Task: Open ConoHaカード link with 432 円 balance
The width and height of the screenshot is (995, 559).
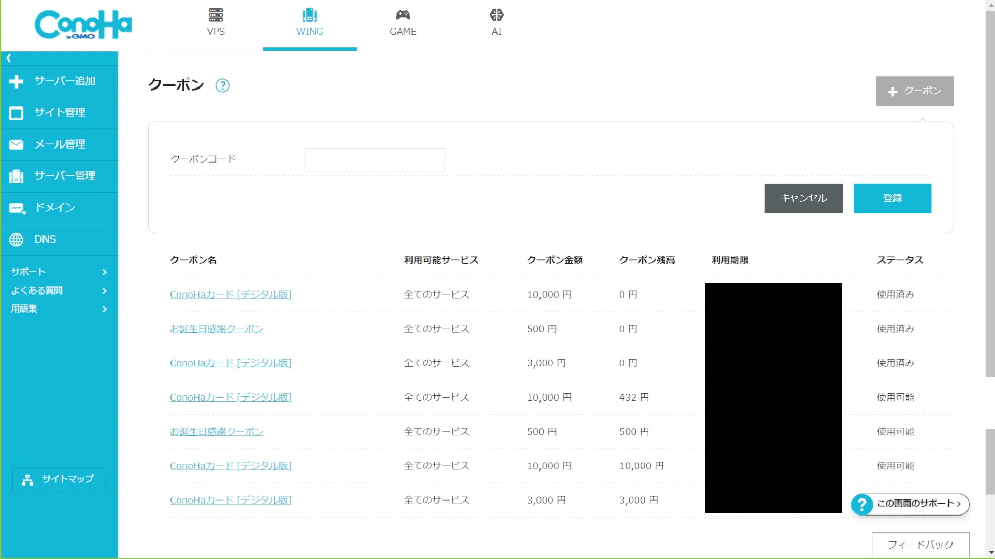Action: (231, 397)
